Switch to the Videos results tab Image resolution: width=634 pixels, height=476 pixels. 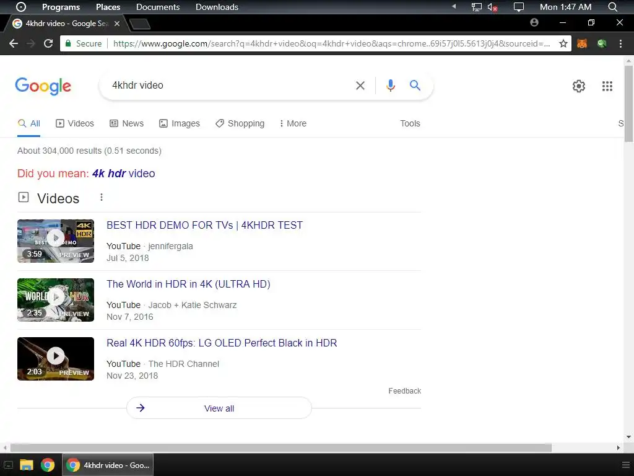(75, 123)
